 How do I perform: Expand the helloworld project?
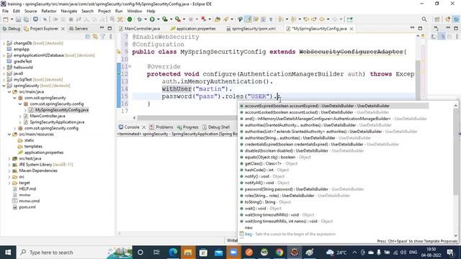4,68
